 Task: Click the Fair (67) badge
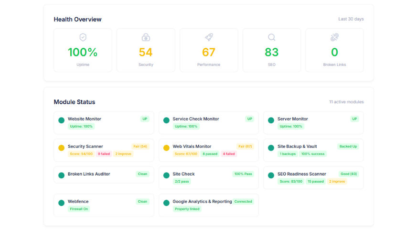pos(245,146)
